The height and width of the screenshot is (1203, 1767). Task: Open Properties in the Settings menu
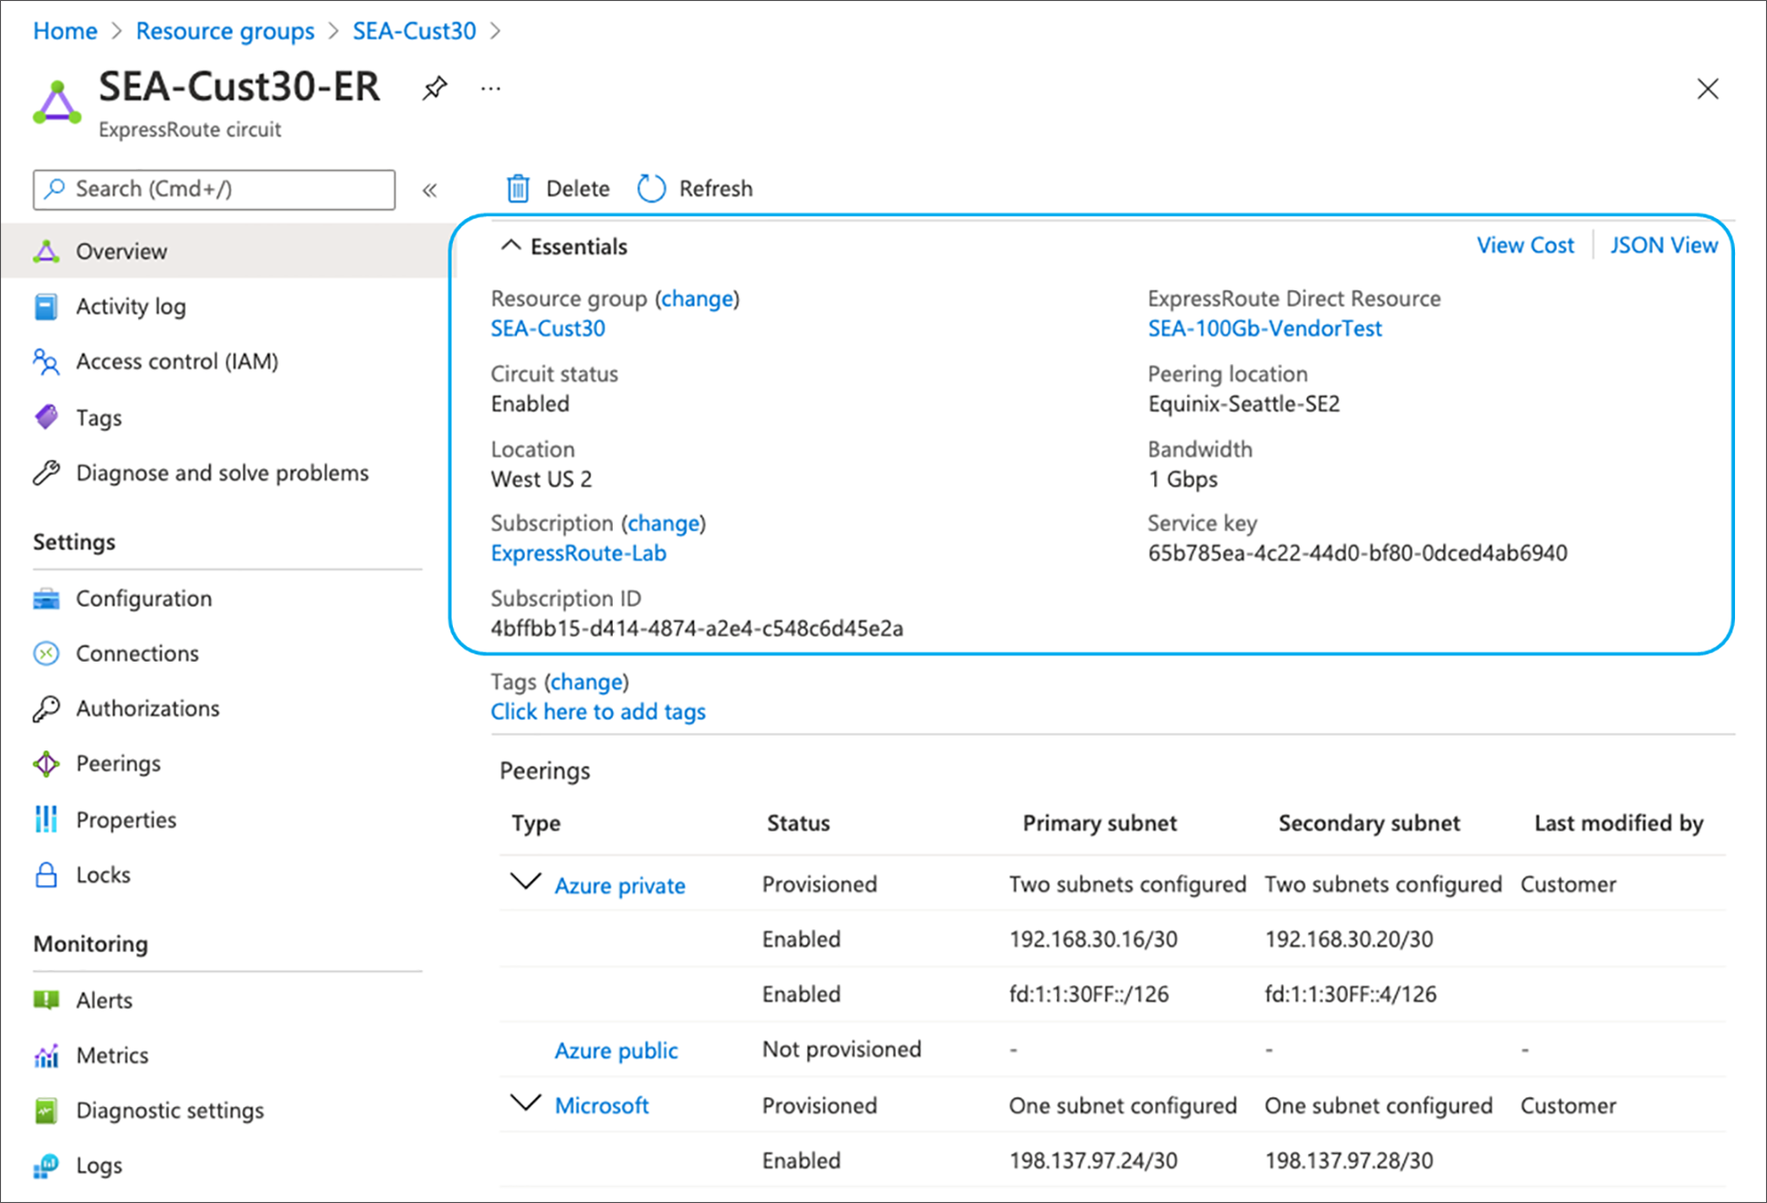(126, 820)
